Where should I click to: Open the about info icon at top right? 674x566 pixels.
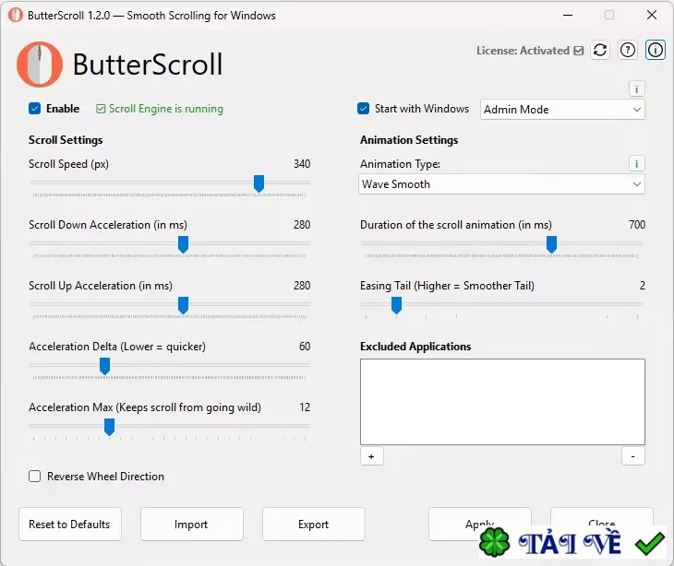click(x=656, y=50)
